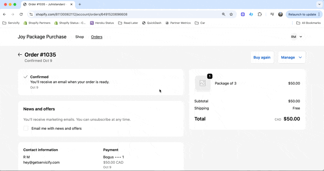The width and height of the screenshot is (324, 171).
Task: Open the Servicify bookmark folder
Action: 11,23
